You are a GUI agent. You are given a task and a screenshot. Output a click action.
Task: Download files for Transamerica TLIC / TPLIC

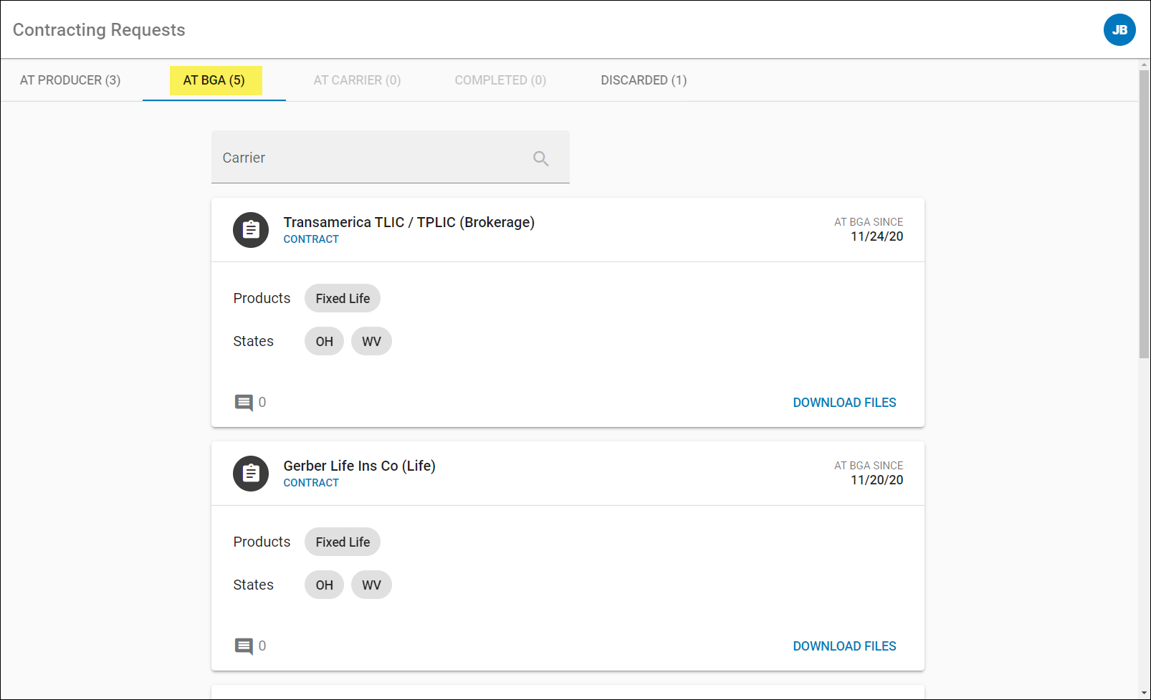[844, 403]
